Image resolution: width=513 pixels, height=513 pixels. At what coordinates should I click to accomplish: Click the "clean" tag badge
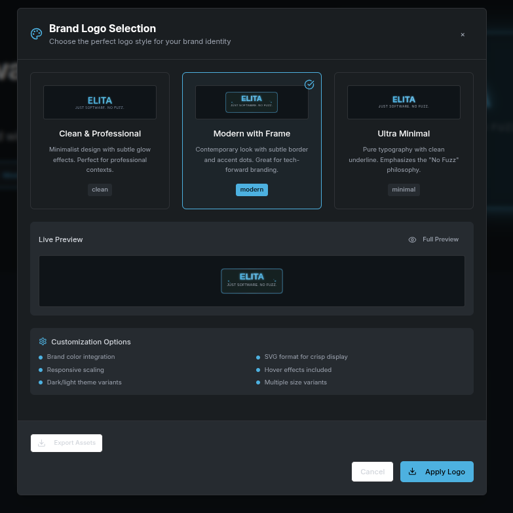[100, 190]
